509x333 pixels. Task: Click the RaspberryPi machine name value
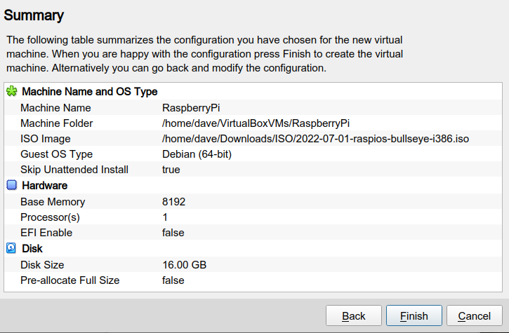click(191, 108)
